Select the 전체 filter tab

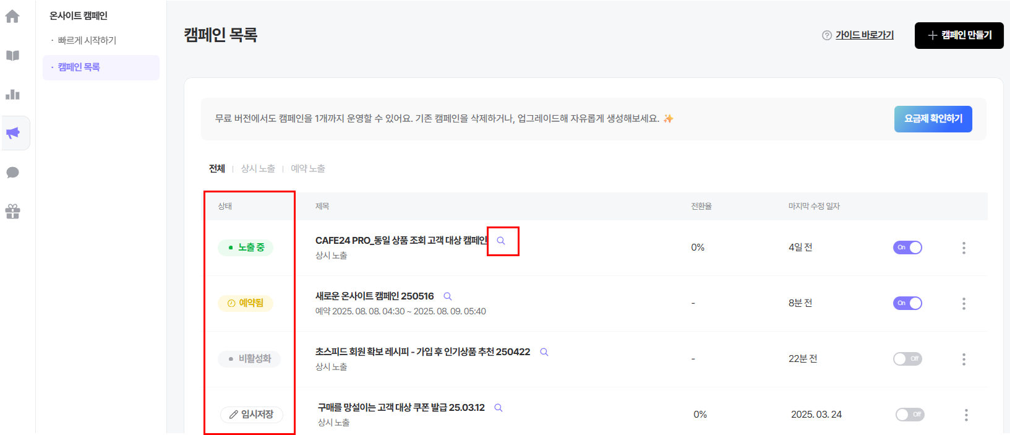tap(217, 168)
